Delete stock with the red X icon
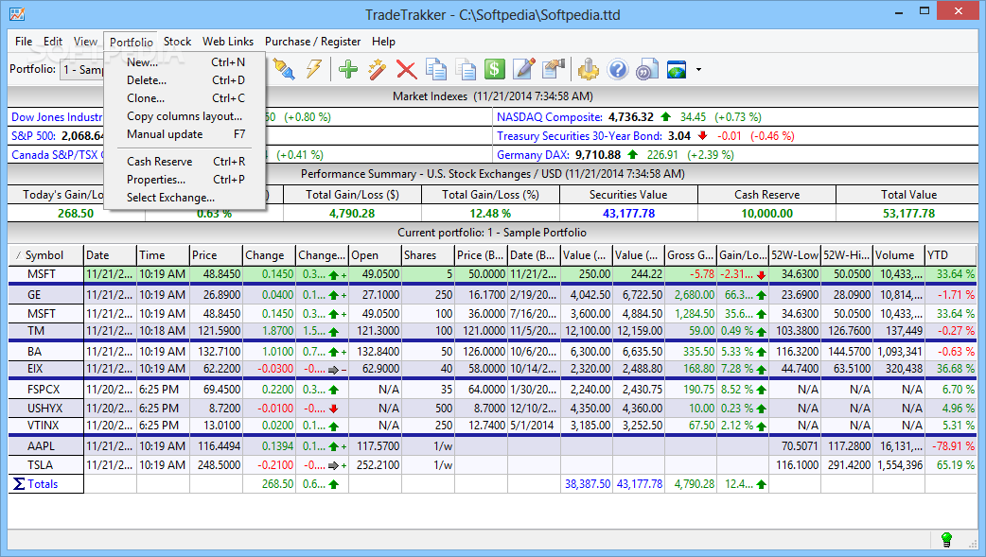Viewport: 986px width, 557px height. click(406, 69)
